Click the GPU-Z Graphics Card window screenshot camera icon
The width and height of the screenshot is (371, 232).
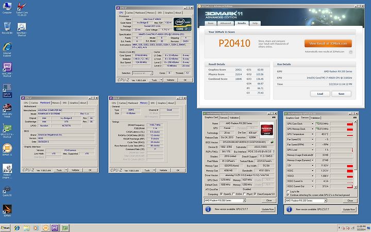(274, 118)
